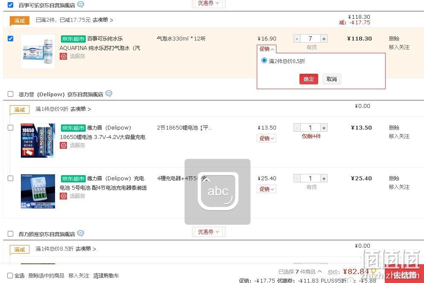Screen dimensions: 424x283
Task: Click the AQUAFINA quantity field showing 7
Action: tap(311, 39)
